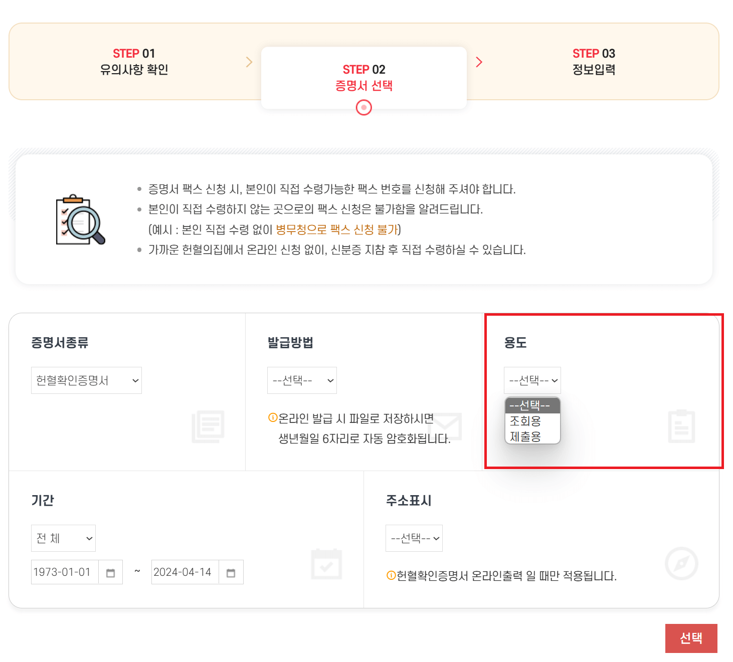Click the info icon beside 온라인 발급 note
The height and width of the screenshot is (662, 733).
[x=272, y=416]
